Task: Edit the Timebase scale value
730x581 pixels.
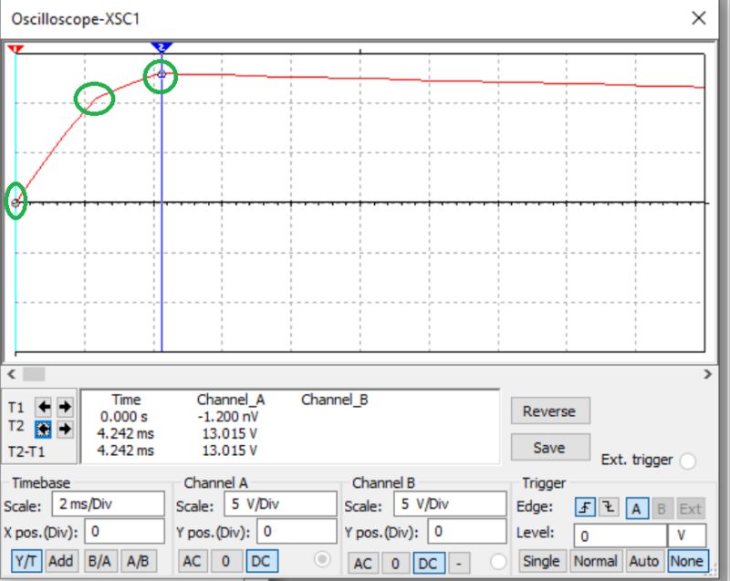Action: [x=108, y=503]
